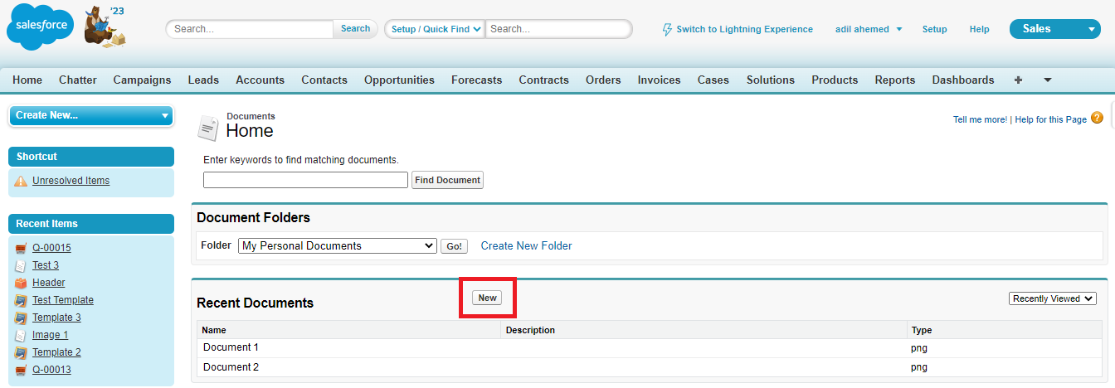Screen dimensions: 1115x388
Task: Open the Invoices tab
Action: coord(660,80)
